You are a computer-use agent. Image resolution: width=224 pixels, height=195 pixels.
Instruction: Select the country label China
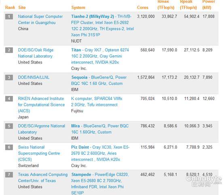point(23,29)
